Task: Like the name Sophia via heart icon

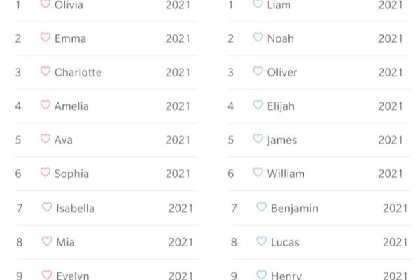Action: pos(45,173)
